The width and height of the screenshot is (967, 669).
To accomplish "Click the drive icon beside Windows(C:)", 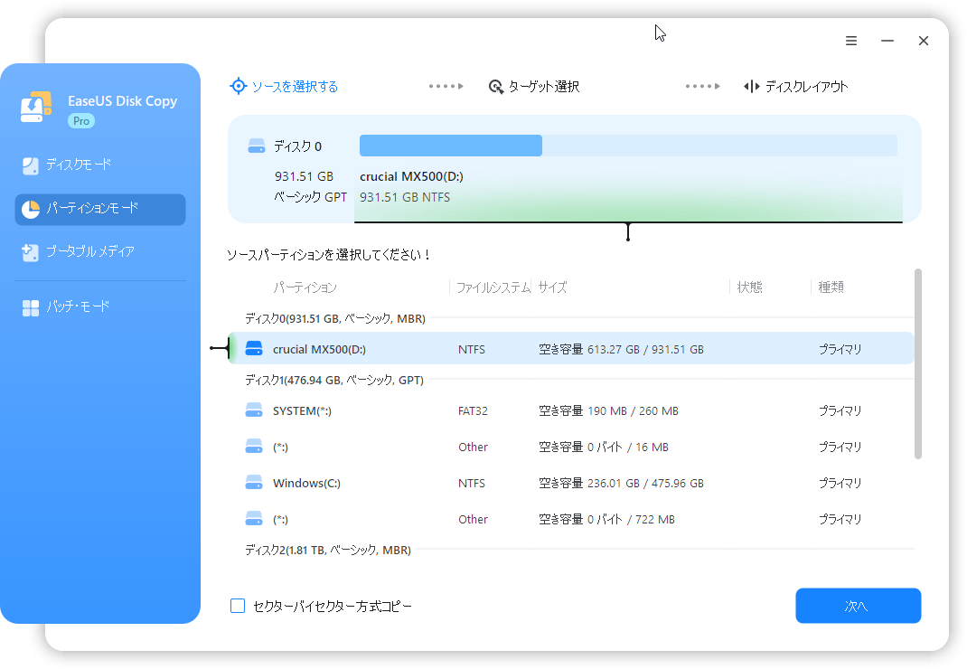I will click(x=254, y=483).
